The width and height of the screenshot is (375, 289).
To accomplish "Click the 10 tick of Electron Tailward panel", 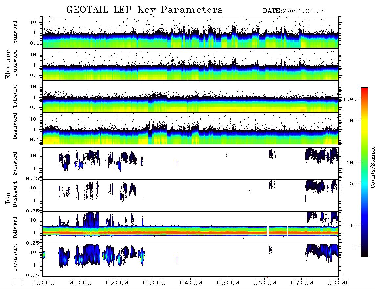I will (x=33, y=87).
